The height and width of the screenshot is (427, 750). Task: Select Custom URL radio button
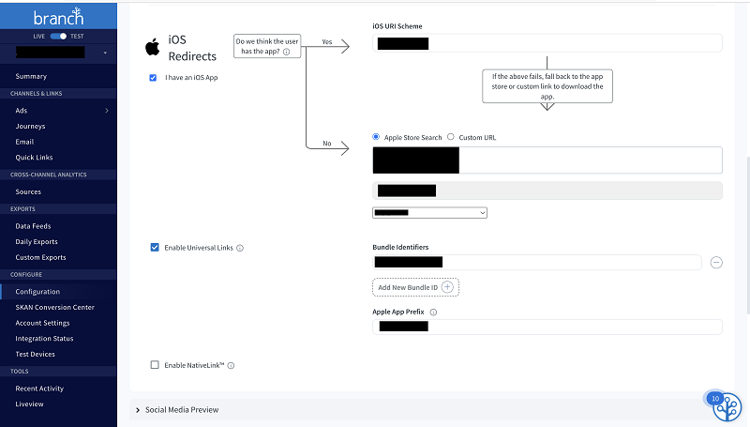tap(451, 137)
